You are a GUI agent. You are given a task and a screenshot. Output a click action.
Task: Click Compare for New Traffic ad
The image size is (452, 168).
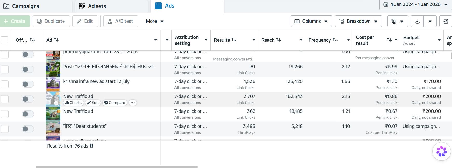[114, 103]
